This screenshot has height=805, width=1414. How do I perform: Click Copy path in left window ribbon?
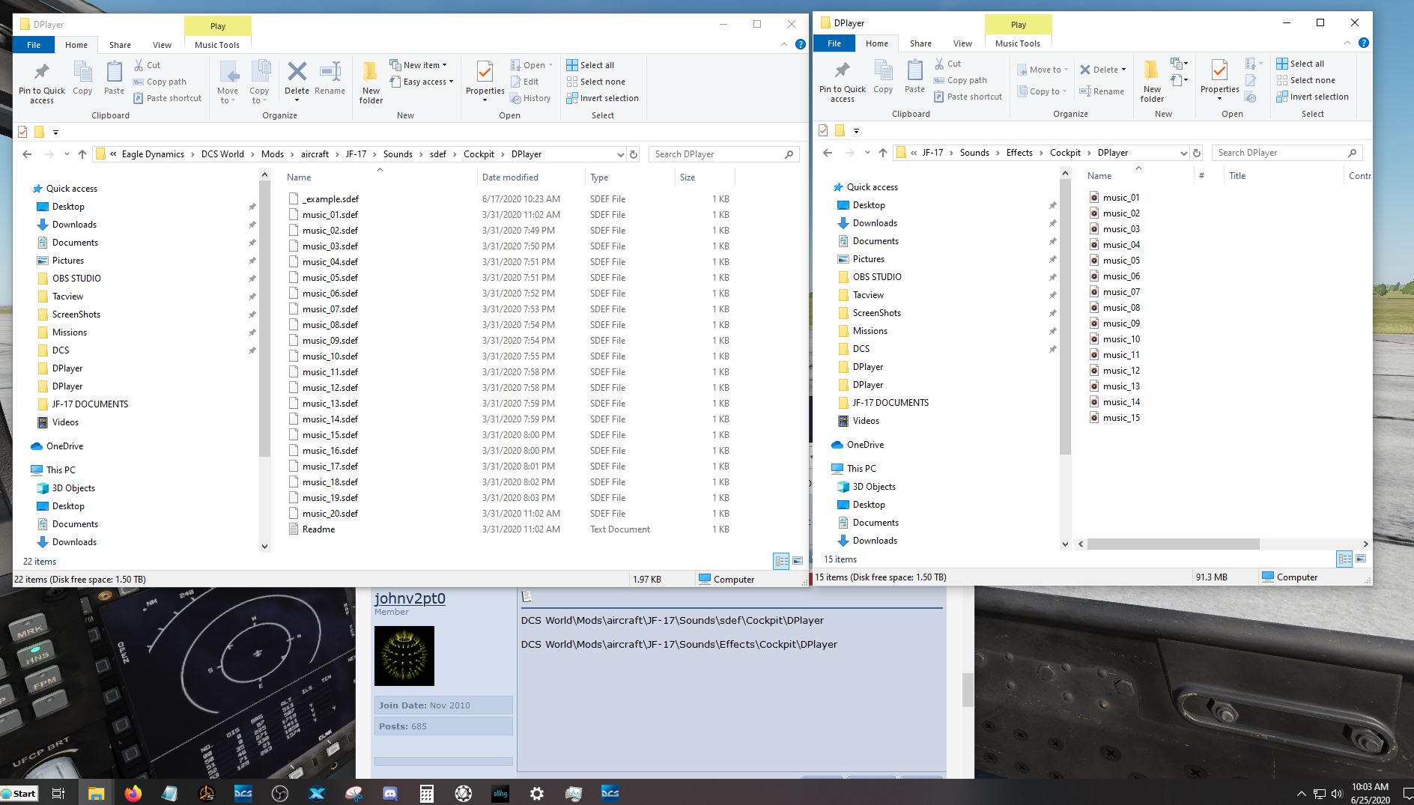pos(160,82)
